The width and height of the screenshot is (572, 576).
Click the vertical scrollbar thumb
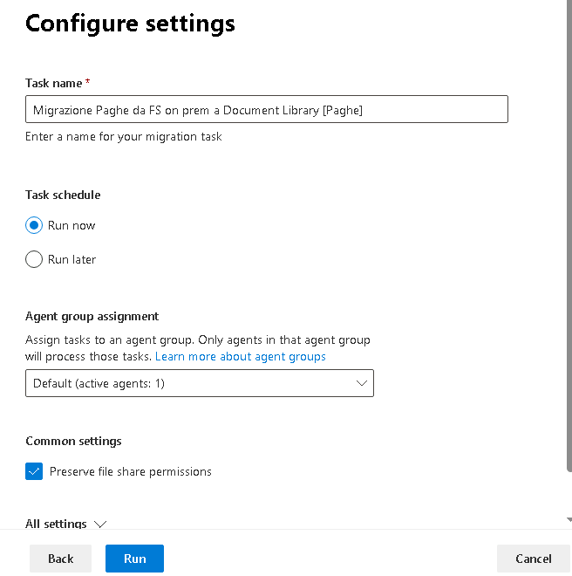[569, 235]
